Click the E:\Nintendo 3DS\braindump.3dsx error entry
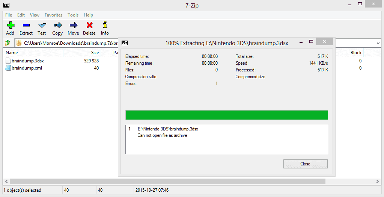The image size is (384, 197). pyautogui.click(x=168, y=129)
